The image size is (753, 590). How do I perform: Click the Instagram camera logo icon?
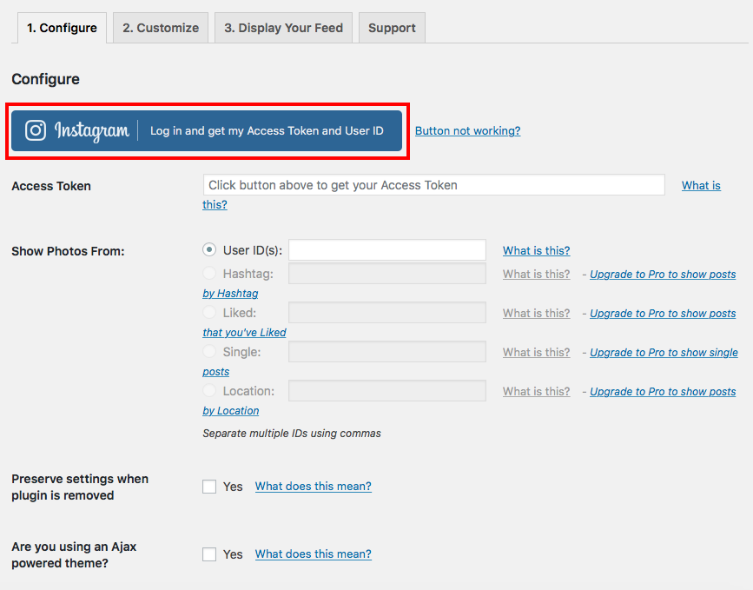36,130
